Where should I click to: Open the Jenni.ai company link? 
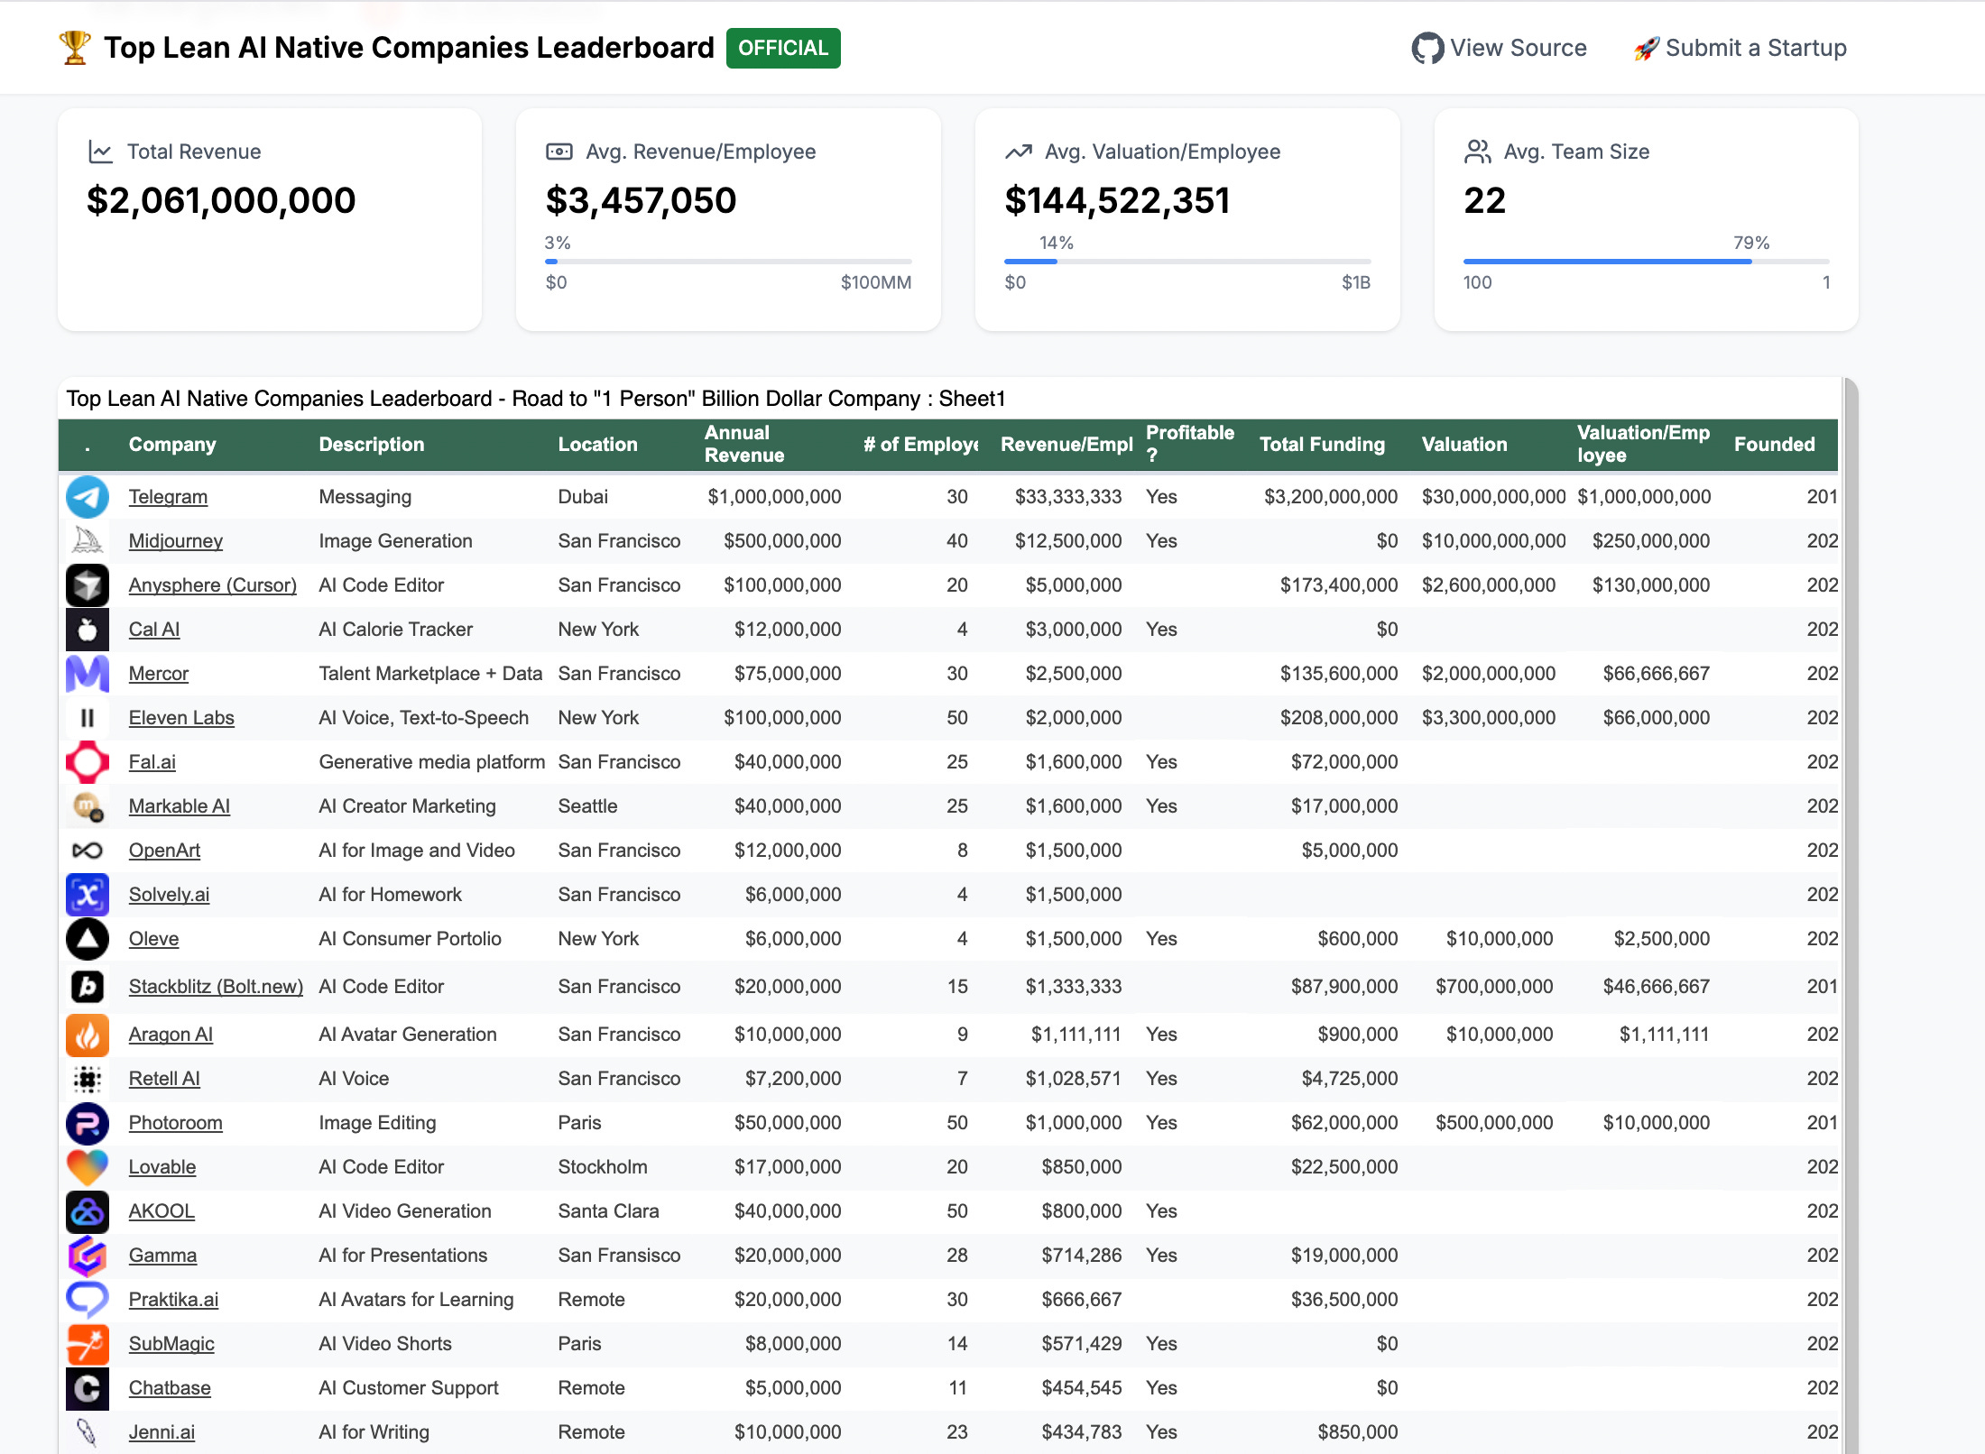[x=162, y=1432]
